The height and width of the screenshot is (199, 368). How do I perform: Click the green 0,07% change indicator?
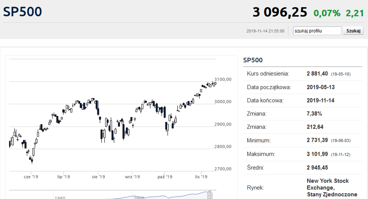(327, 13)
